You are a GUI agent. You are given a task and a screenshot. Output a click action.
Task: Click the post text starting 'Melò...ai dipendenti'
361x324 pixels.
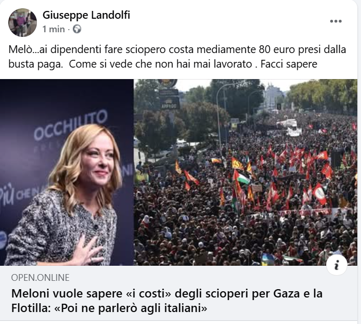tap(177, 57)
